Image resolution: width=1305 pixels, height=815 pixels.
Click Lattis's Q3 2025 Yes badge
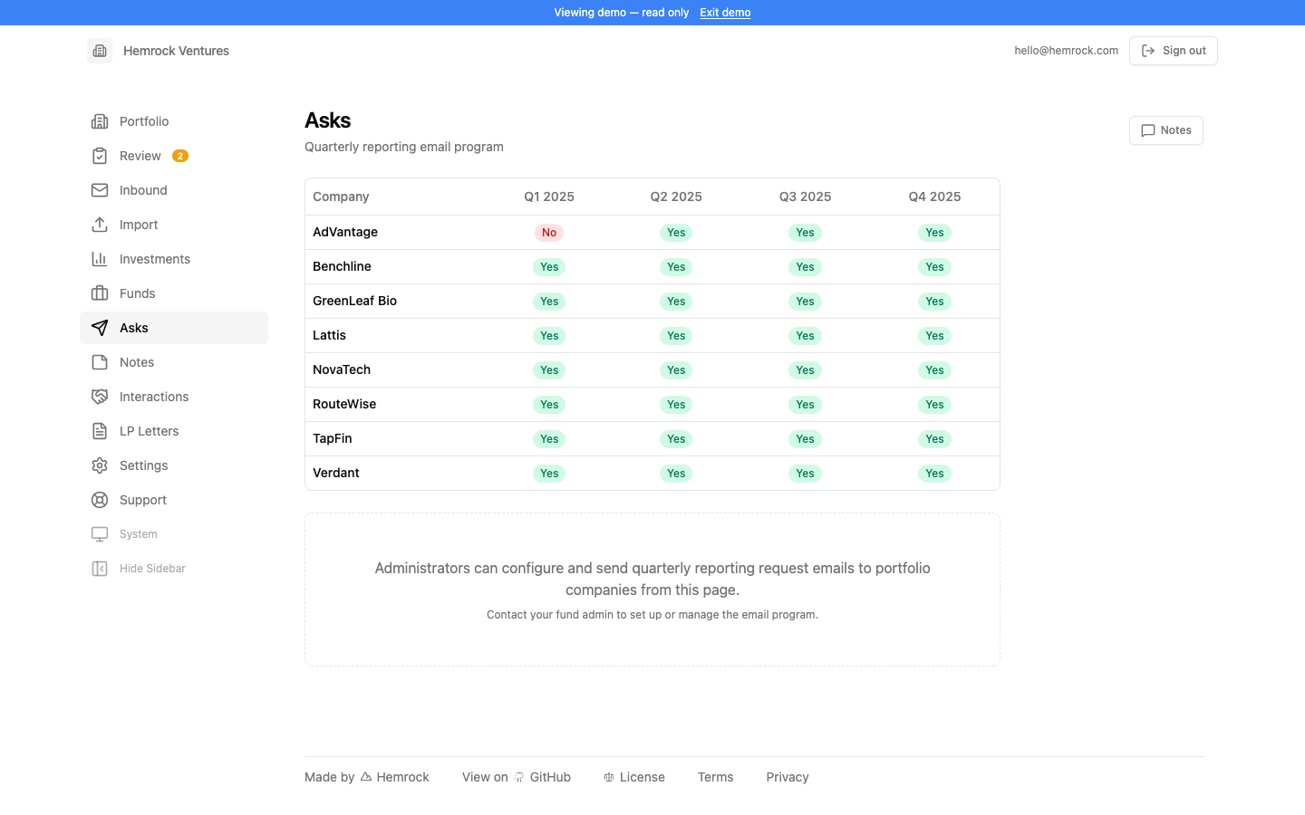coord(806,336)
